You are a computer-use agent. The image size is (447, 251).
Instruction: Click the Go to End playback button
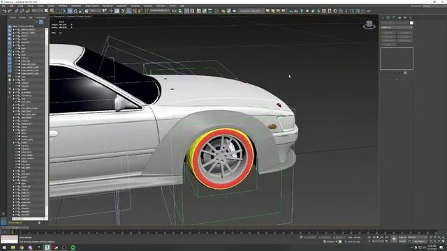point(386,237)
